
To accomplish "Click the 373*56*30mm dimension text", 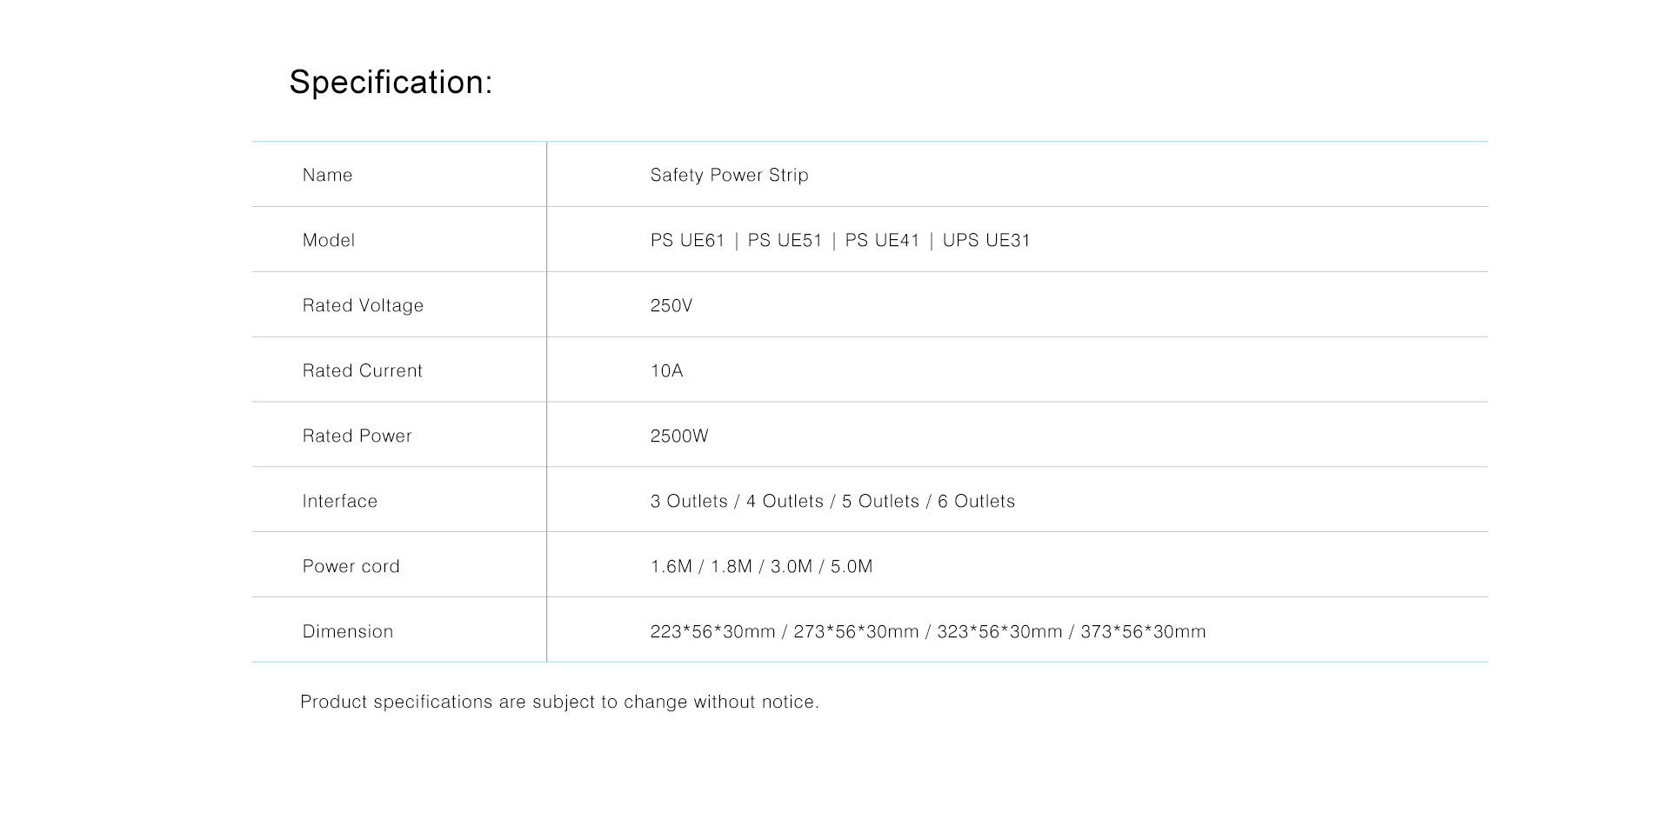I will [1143, 631].
